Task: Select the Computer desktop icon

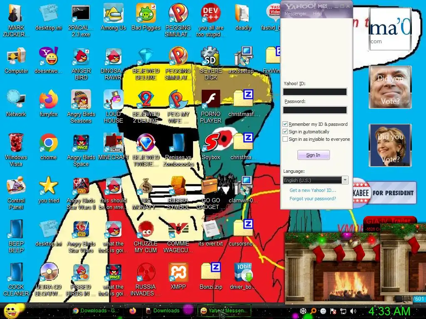Action: pos(16,60)
